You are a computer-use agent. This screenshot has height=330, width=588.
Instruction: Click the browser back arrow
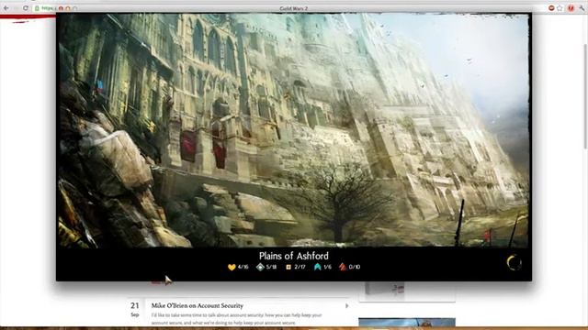tap(6, 8)
